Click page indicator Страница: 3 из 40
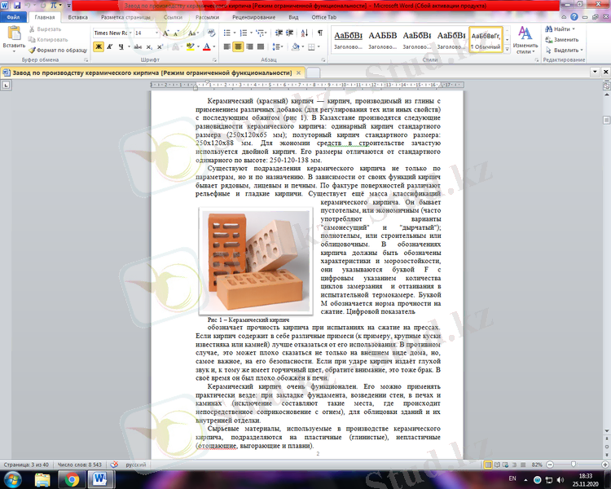The height and width of the screenshot is (489, 611). [26, 465]
